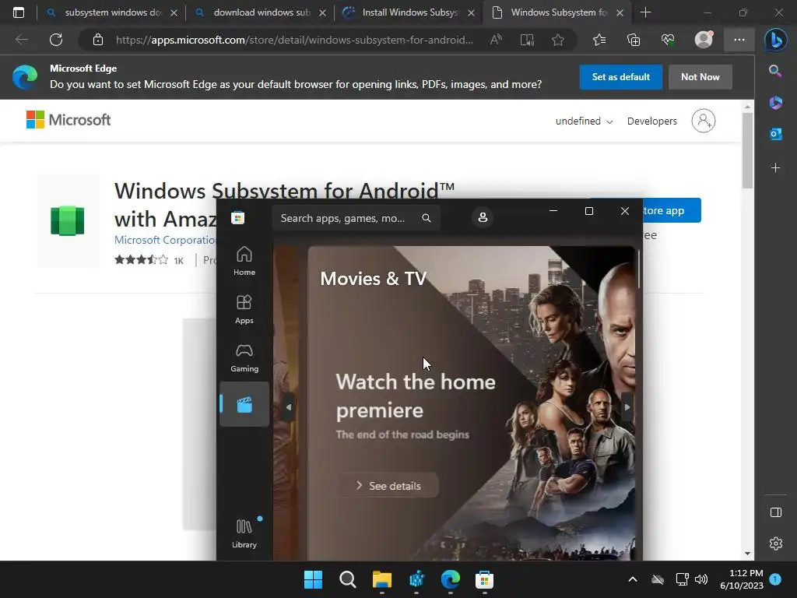Open Edge sidebar settings gear
Screen dimensions: 797x598
[x=776, y=543]
